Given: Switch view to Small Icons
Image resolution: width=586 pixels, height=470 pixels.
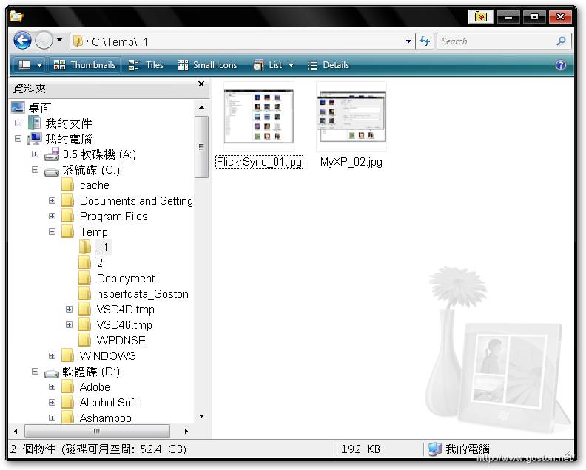Looking at the screenshot, I should [x=207, y=65].
